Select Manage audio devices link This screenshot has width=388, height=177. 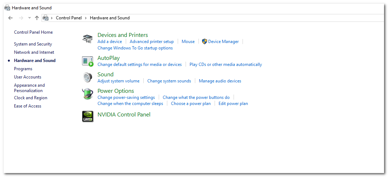click(x=220, y=81)
